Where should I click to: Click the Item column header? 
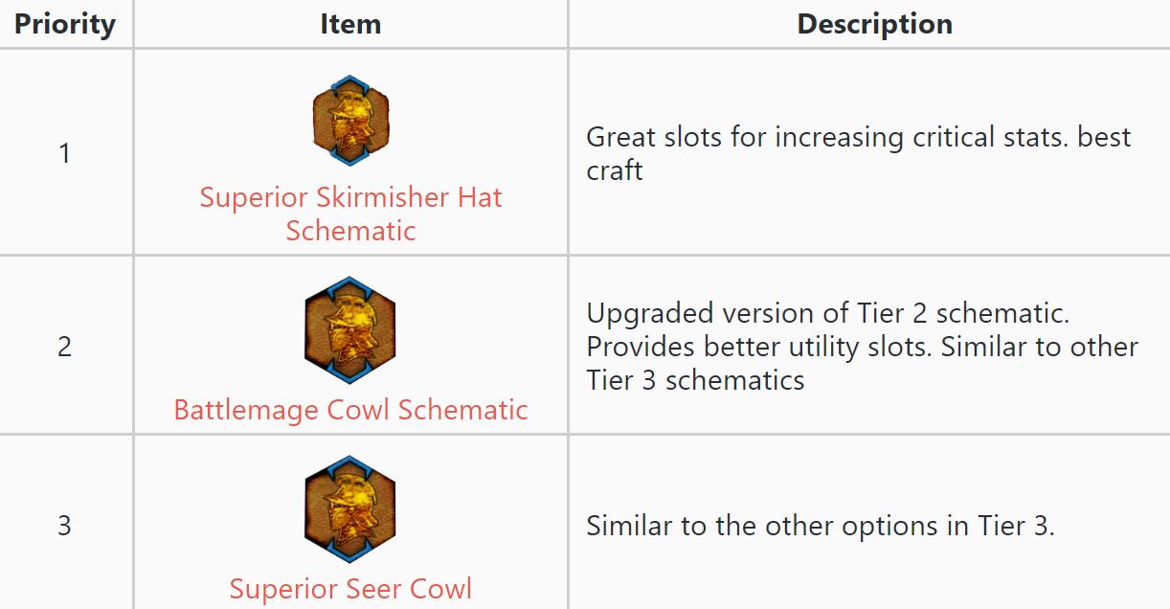coord(350,24)
